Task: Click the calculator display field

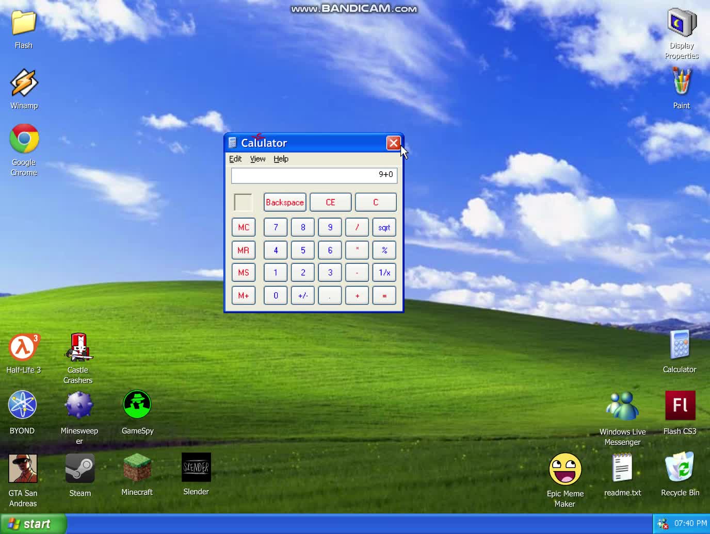Action: (x=314, y=175)
